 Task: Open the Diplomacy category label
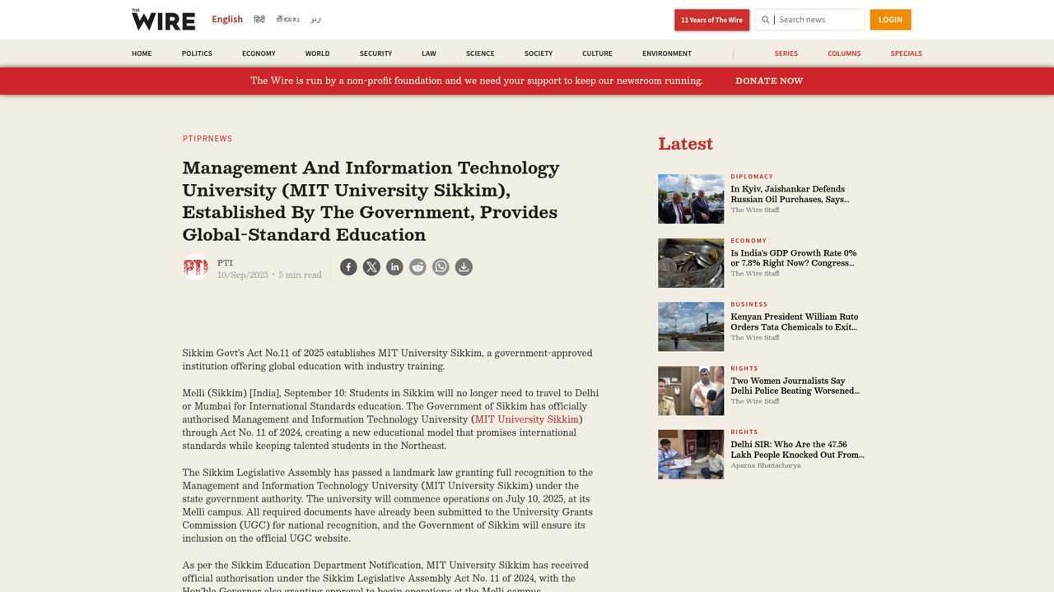tap(752, 177)
